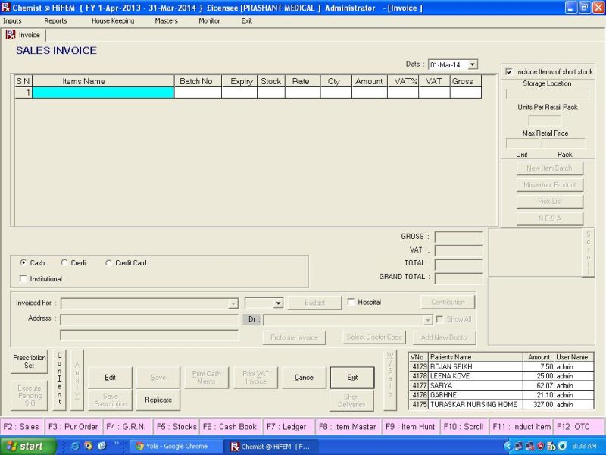Click F7 : Ledger shortcut
This screenshot has width=606, height=455.
pyautogui.click(x=287, y=427)
